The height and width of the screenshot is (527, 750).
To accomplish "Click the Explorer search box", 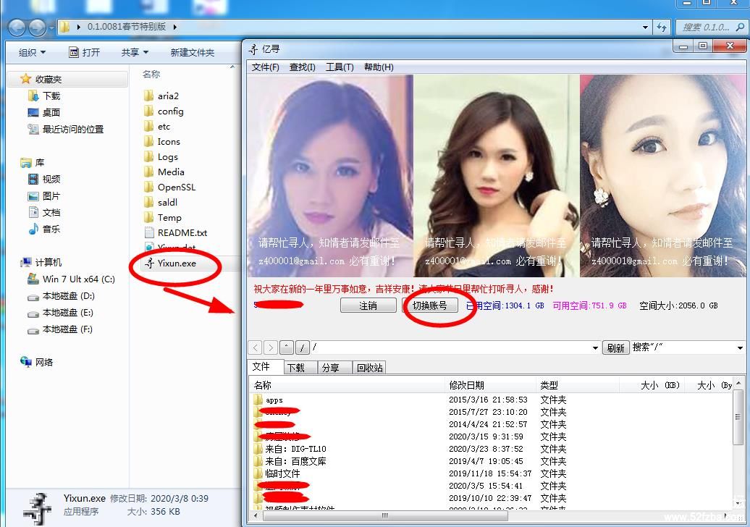I will 711,28.
